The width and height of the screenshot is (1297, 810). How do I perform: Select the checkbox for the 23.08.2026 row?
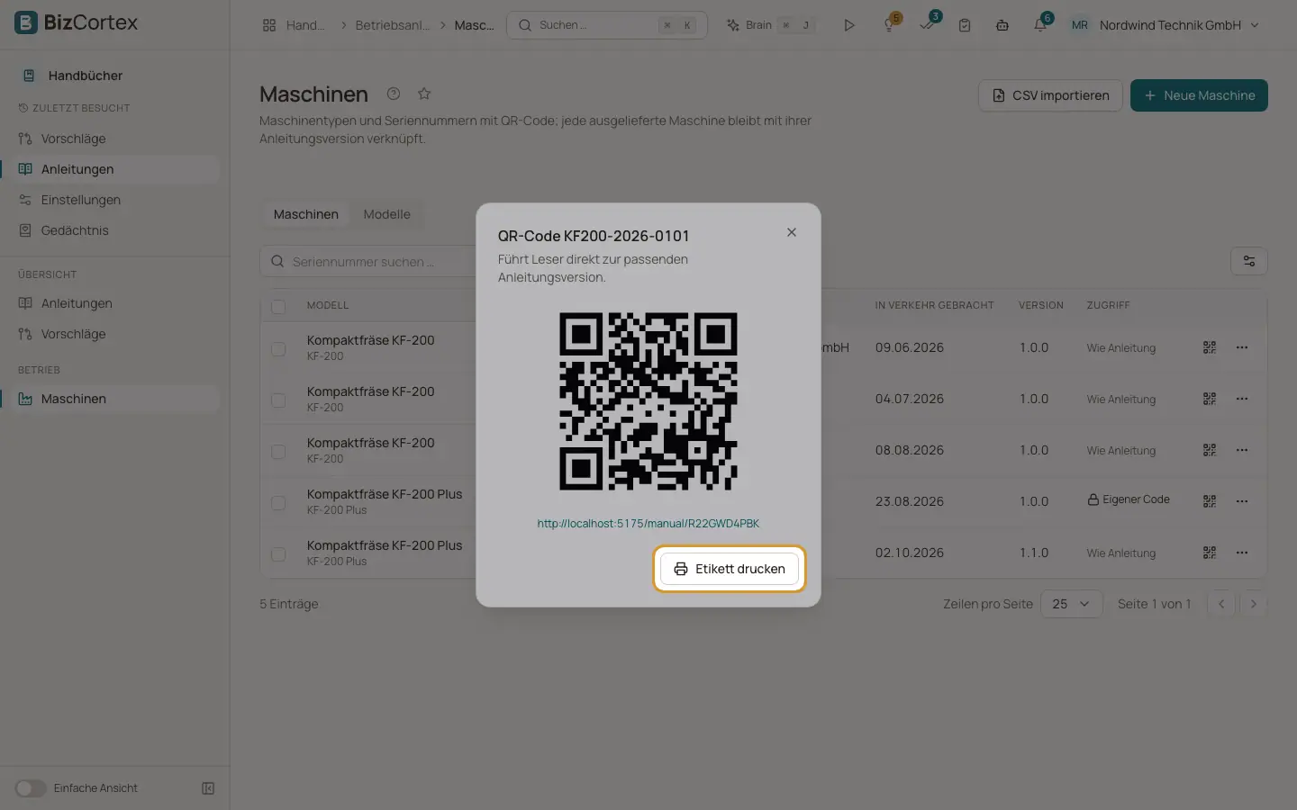click(278, 502)
